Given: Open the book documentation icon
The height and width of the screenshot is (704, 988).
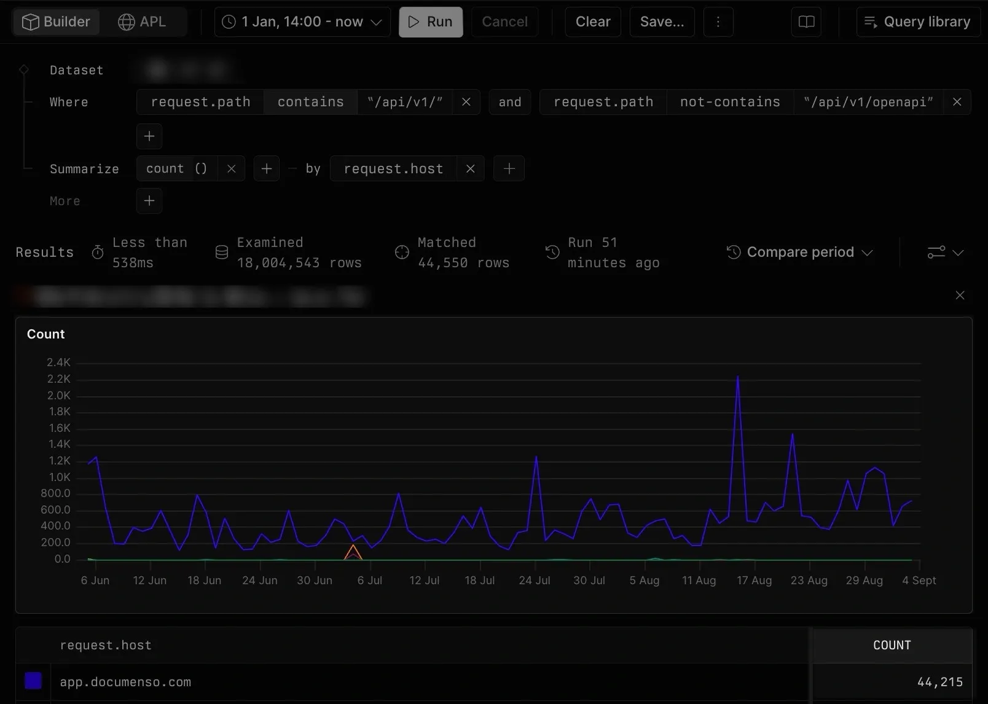Looking at the screenshot, I should click(806, 22).
